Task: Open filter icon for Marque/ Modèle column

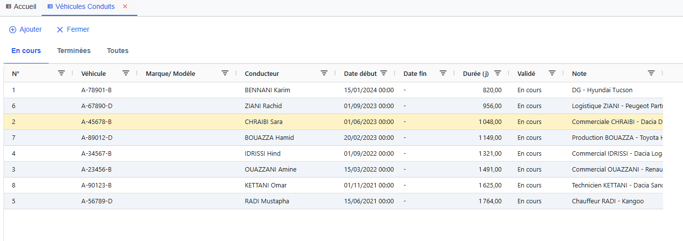Action: click(x=225, y=73)
